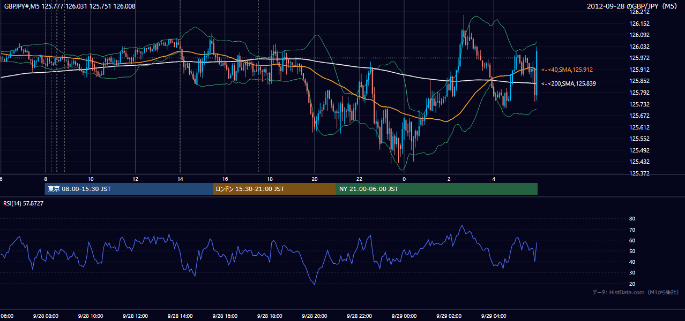The image size is (685, 321).
Task: Click the 9/28 14:00 time label
Action: pos(180,316)
